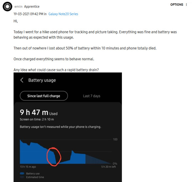The image size is (192, 182).
Task: Tap the back arrow in Battery usage
Action: (22, 80)
